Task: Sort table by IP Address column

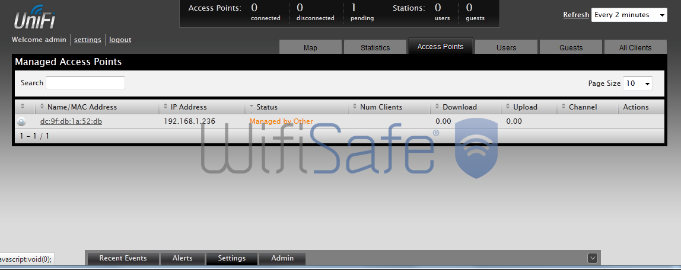Action: (x=189, y=107)
